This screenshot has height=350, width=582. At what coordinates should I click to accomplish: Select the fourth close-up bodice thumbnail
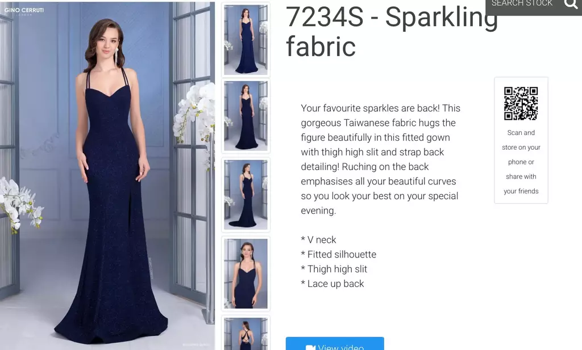point(246,274)
